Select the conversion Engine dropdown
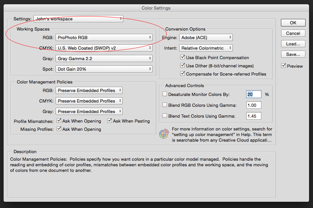This screenshot has height=208, width=313. pyautogui.click(x=206, y=37)
